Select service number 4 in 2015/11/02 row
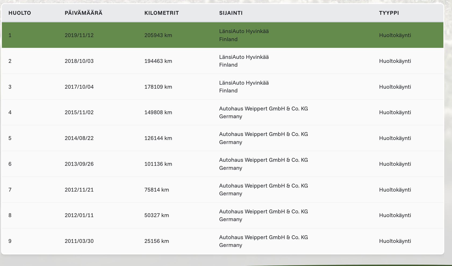The image size is (452, 266). coord(10,112)
